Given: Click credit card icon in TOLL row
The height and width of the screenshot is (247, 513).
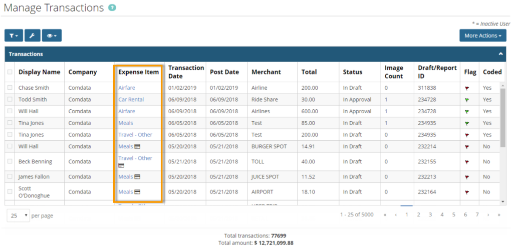Looking at the screenshot, I should [121, 165].
